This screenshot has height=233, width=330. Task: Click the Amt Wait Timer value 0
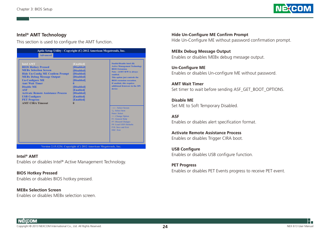point(74,83)
